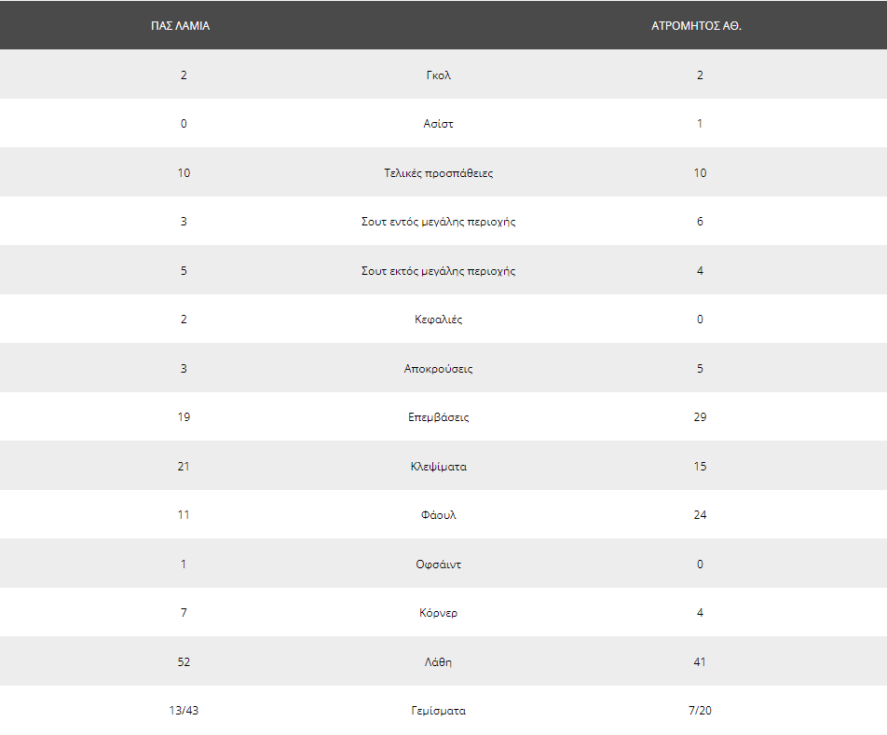
Task: Click the Λάθη stat label
Action: coord(439,662)
